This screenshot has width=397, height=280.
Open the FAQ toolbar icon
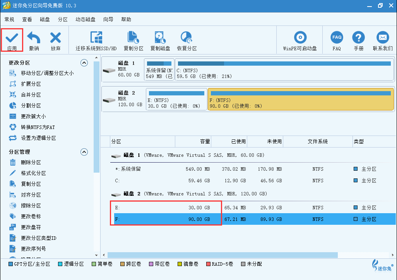[337, 37]
